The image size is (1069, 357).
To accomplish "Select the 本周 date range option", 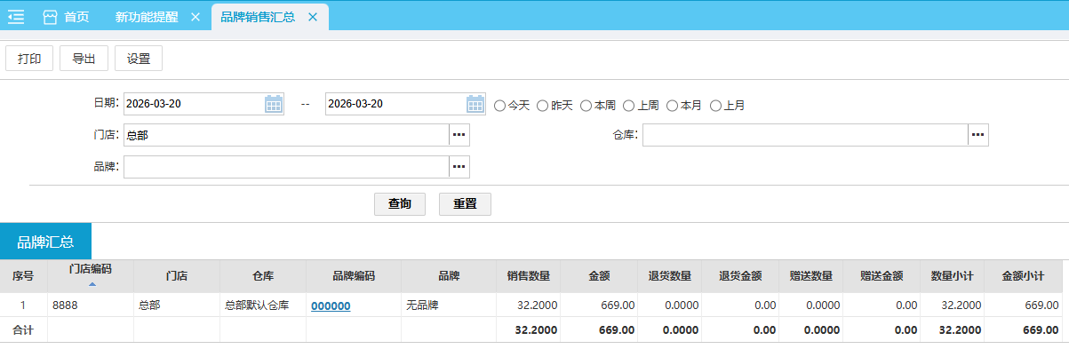I will pyautogui.click(x=586, y=106).
